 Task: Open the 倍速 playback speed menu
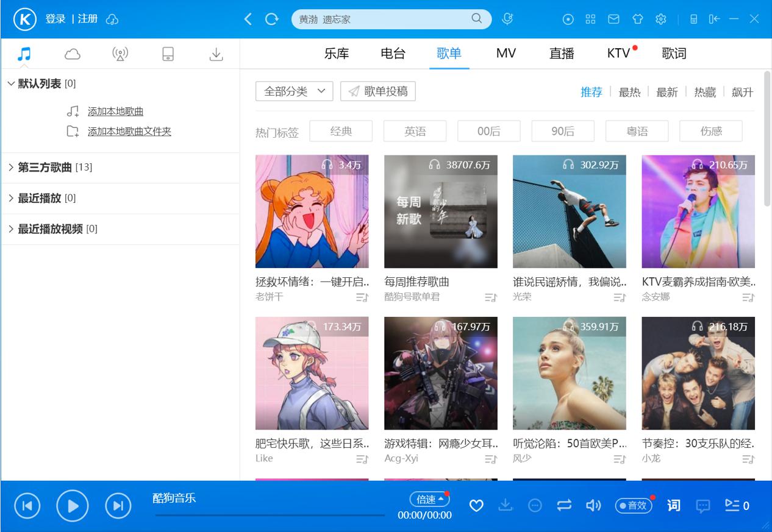429,499
